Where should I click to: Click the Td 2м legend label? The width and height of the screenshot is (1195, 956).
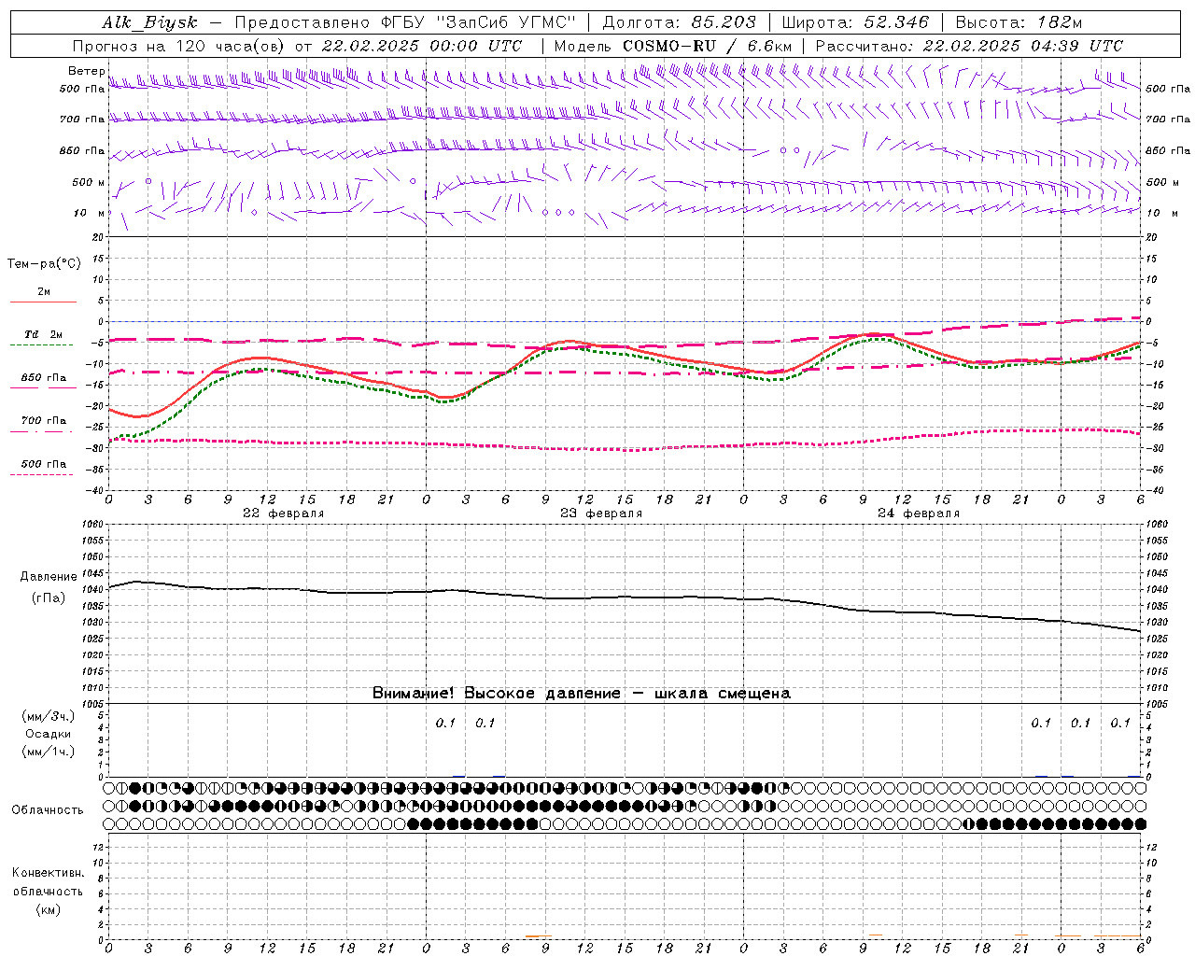tap(44, 334)
